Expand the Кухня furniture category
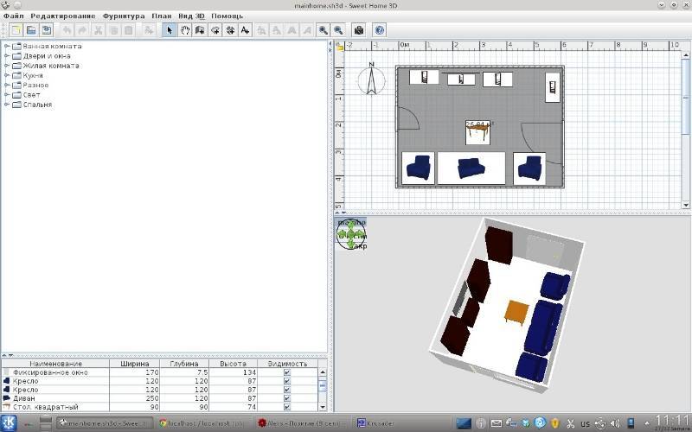Image resolution: width=692 pixels, height=432 pixels. [x=7, y=75]
